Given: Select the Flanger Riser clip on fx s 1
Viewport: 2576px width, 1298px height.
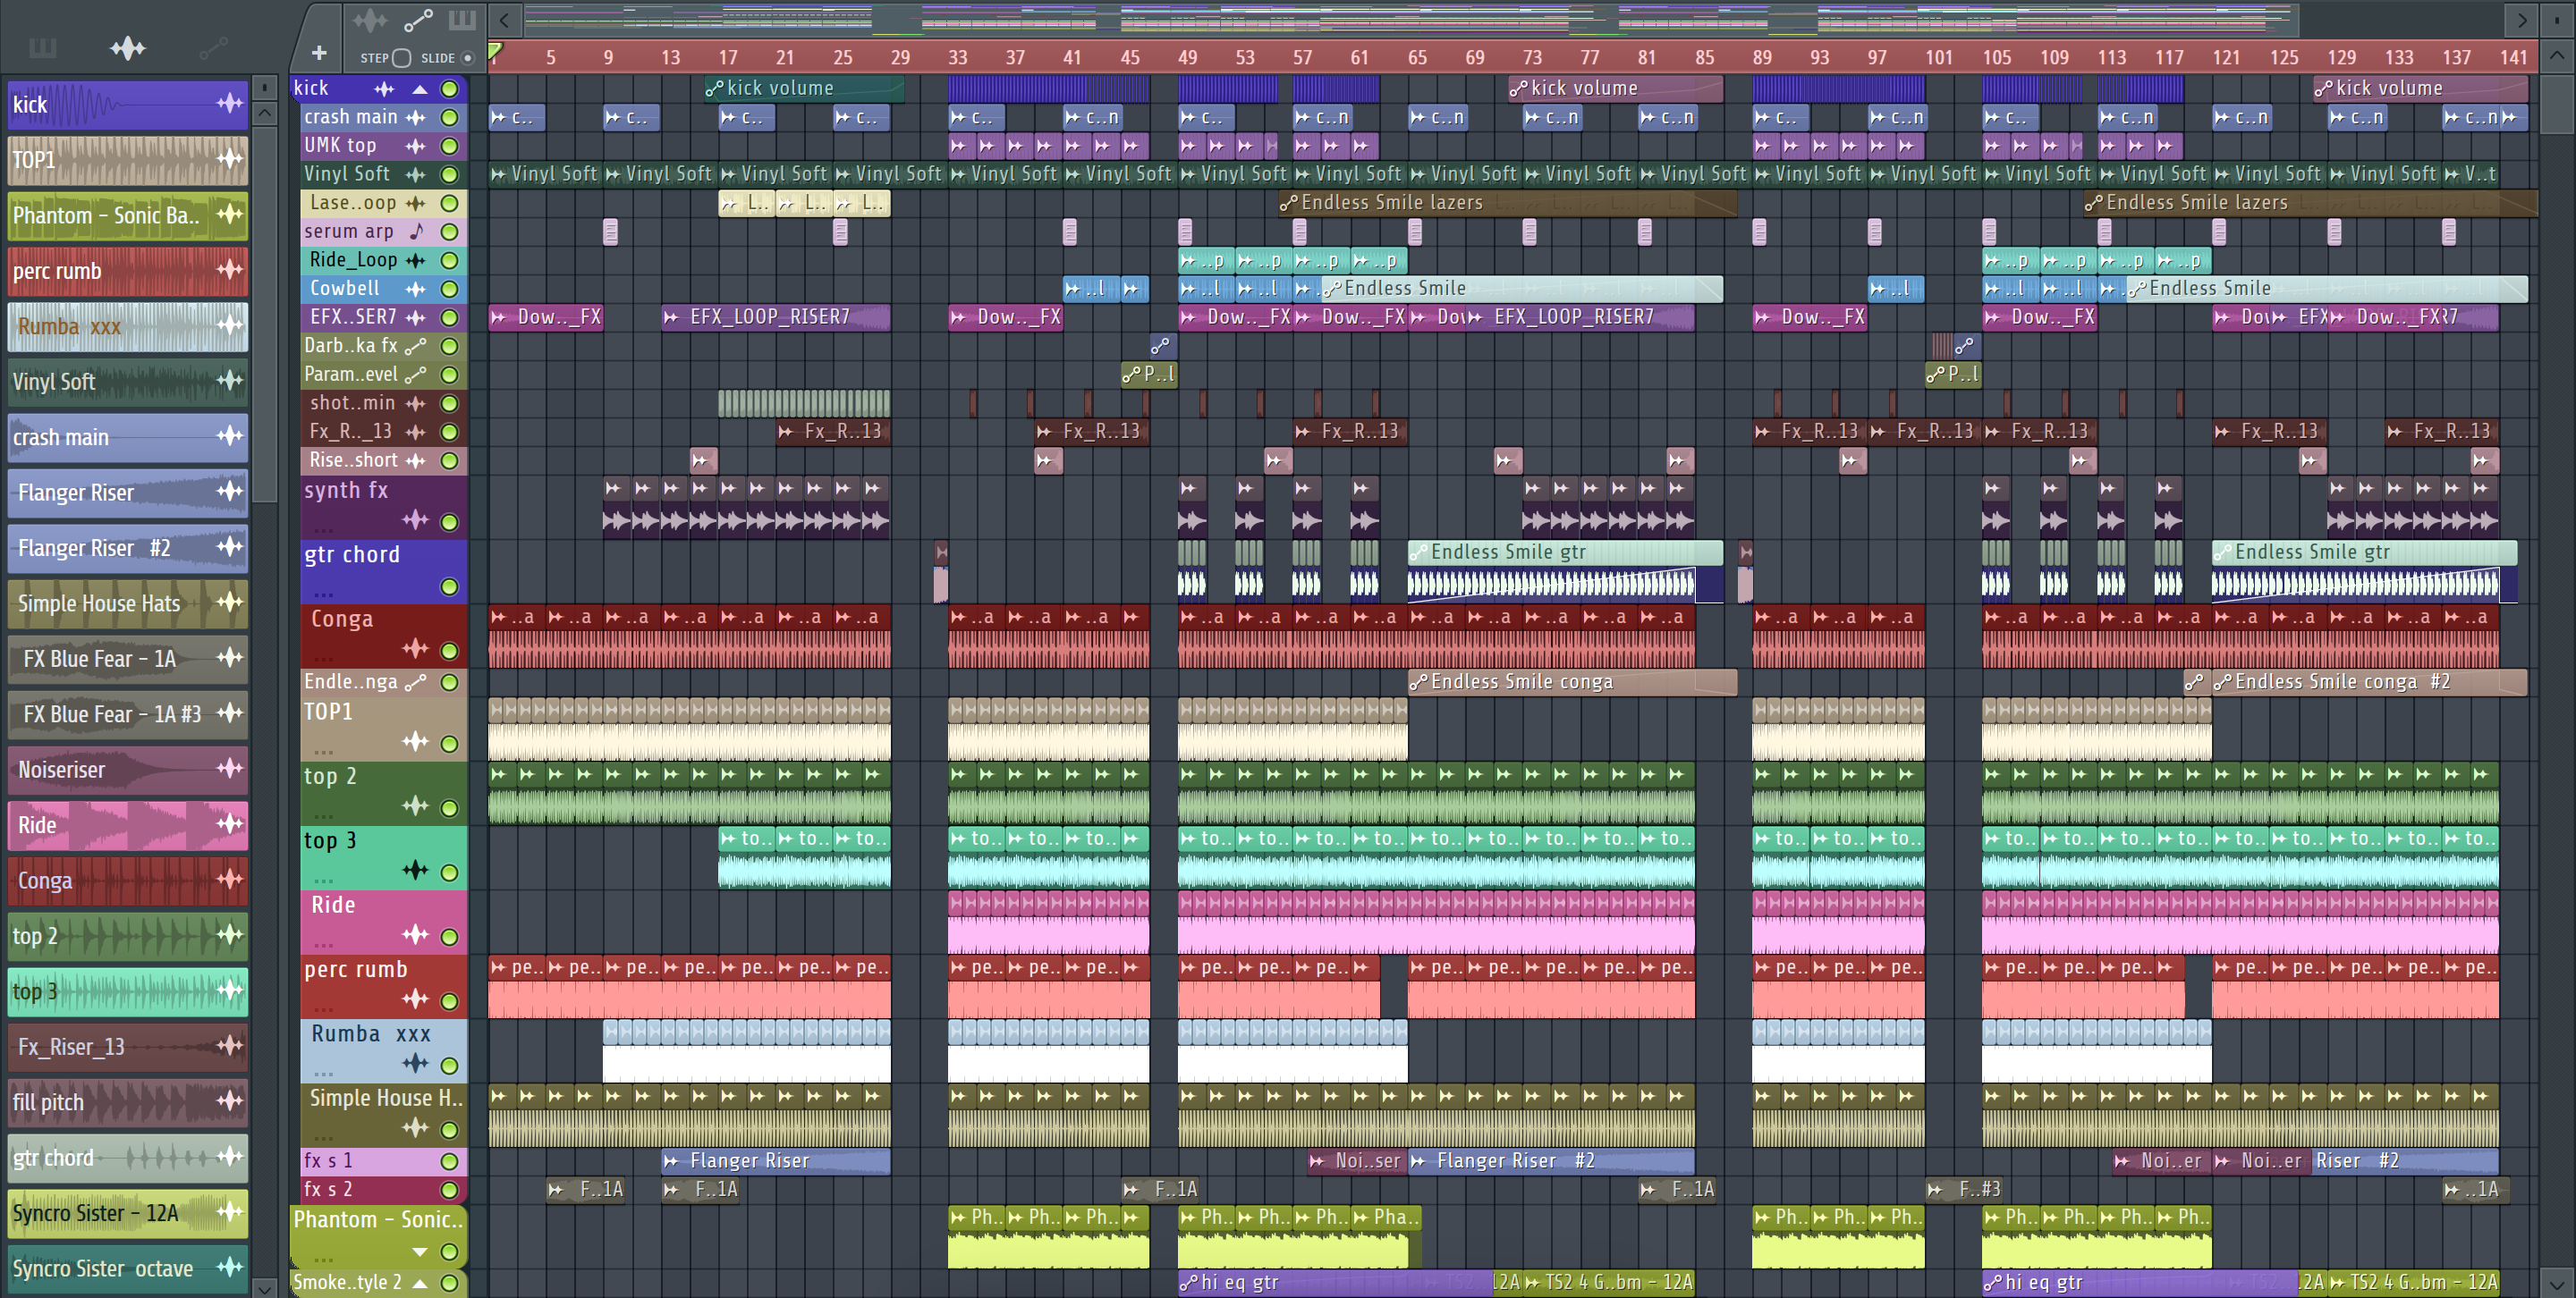Looking at the screenshot, I should point(776,1161).
